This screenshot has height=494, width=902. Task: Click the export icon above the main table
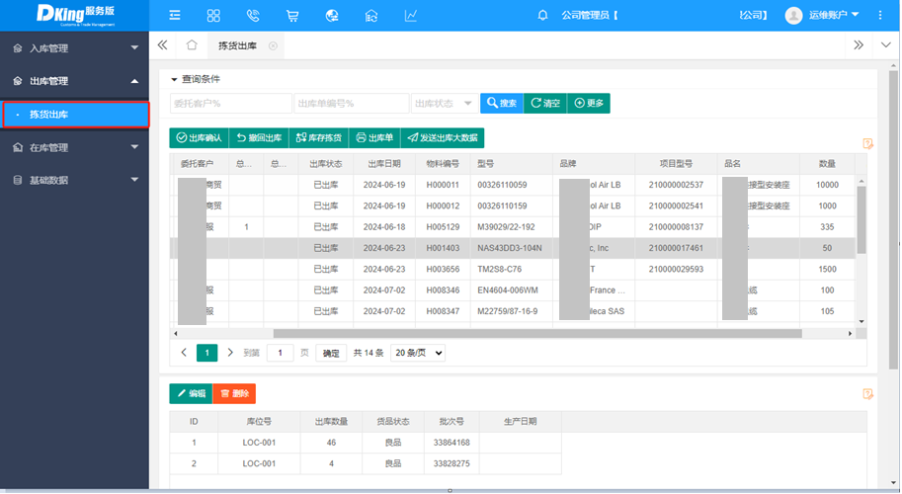tap(867, 143)
